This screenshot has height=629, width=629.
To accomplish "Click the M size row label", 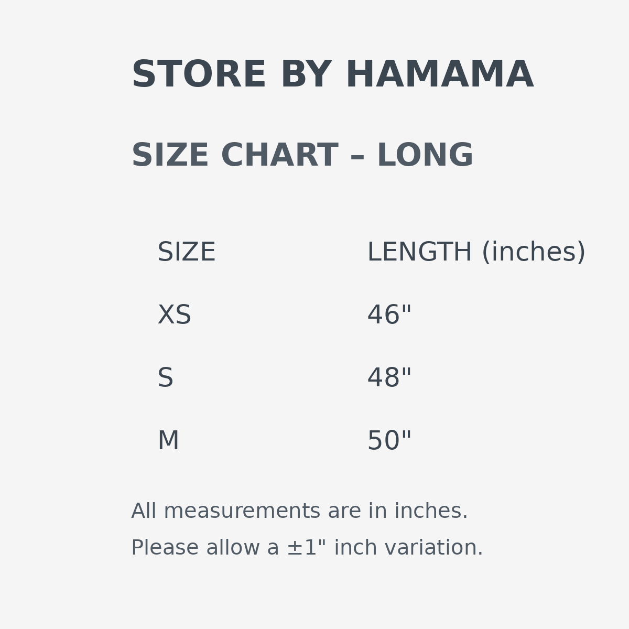I will tap(168, 441).
